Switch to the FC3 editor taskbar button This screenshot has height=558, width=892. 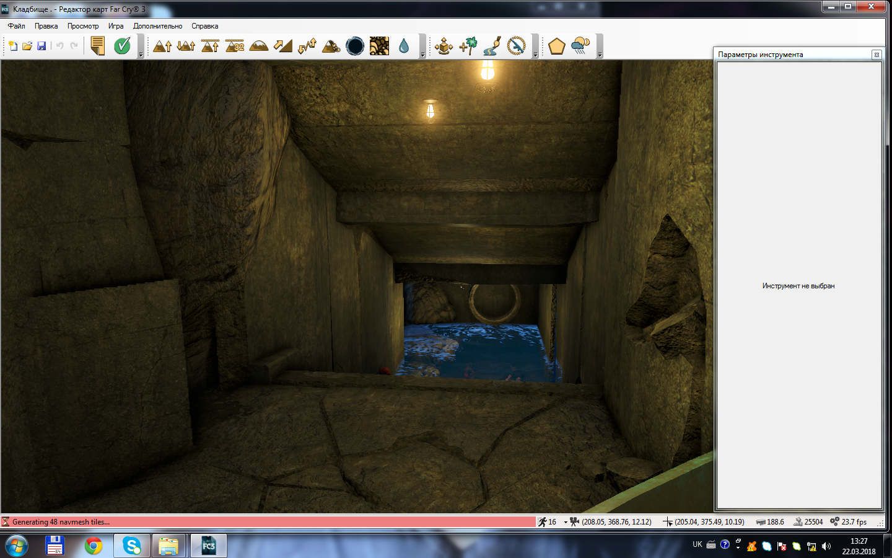208,546
